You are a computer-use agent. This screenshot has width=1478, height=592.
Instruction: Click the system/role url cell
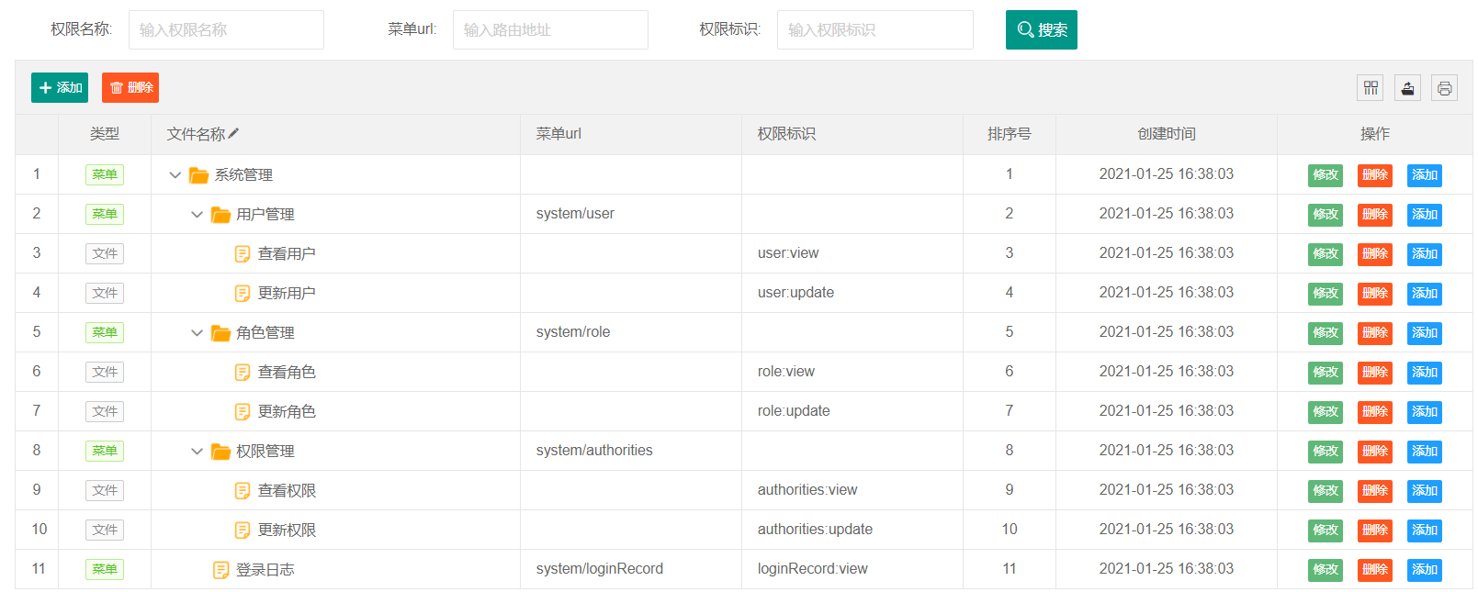630,332
